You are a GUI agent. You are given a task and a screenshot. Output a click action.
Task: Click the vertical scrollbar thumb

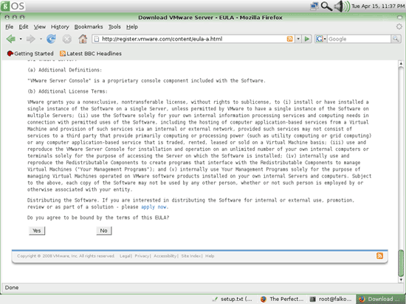click(x=401, y=263)
